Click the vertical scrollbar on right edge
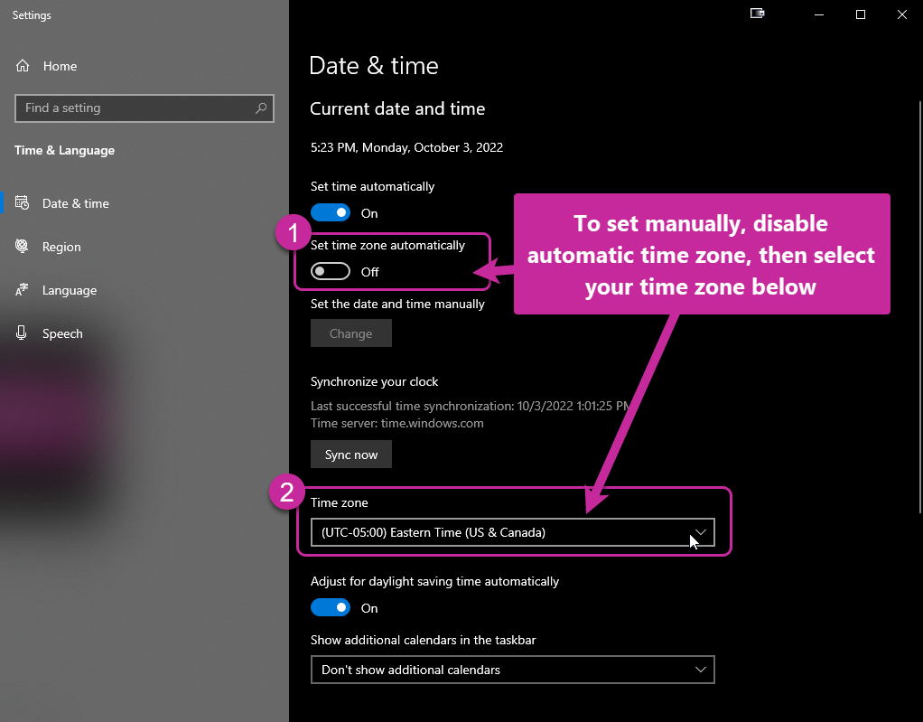Screen dimensions: 923x722 click(x=920, y=306)
